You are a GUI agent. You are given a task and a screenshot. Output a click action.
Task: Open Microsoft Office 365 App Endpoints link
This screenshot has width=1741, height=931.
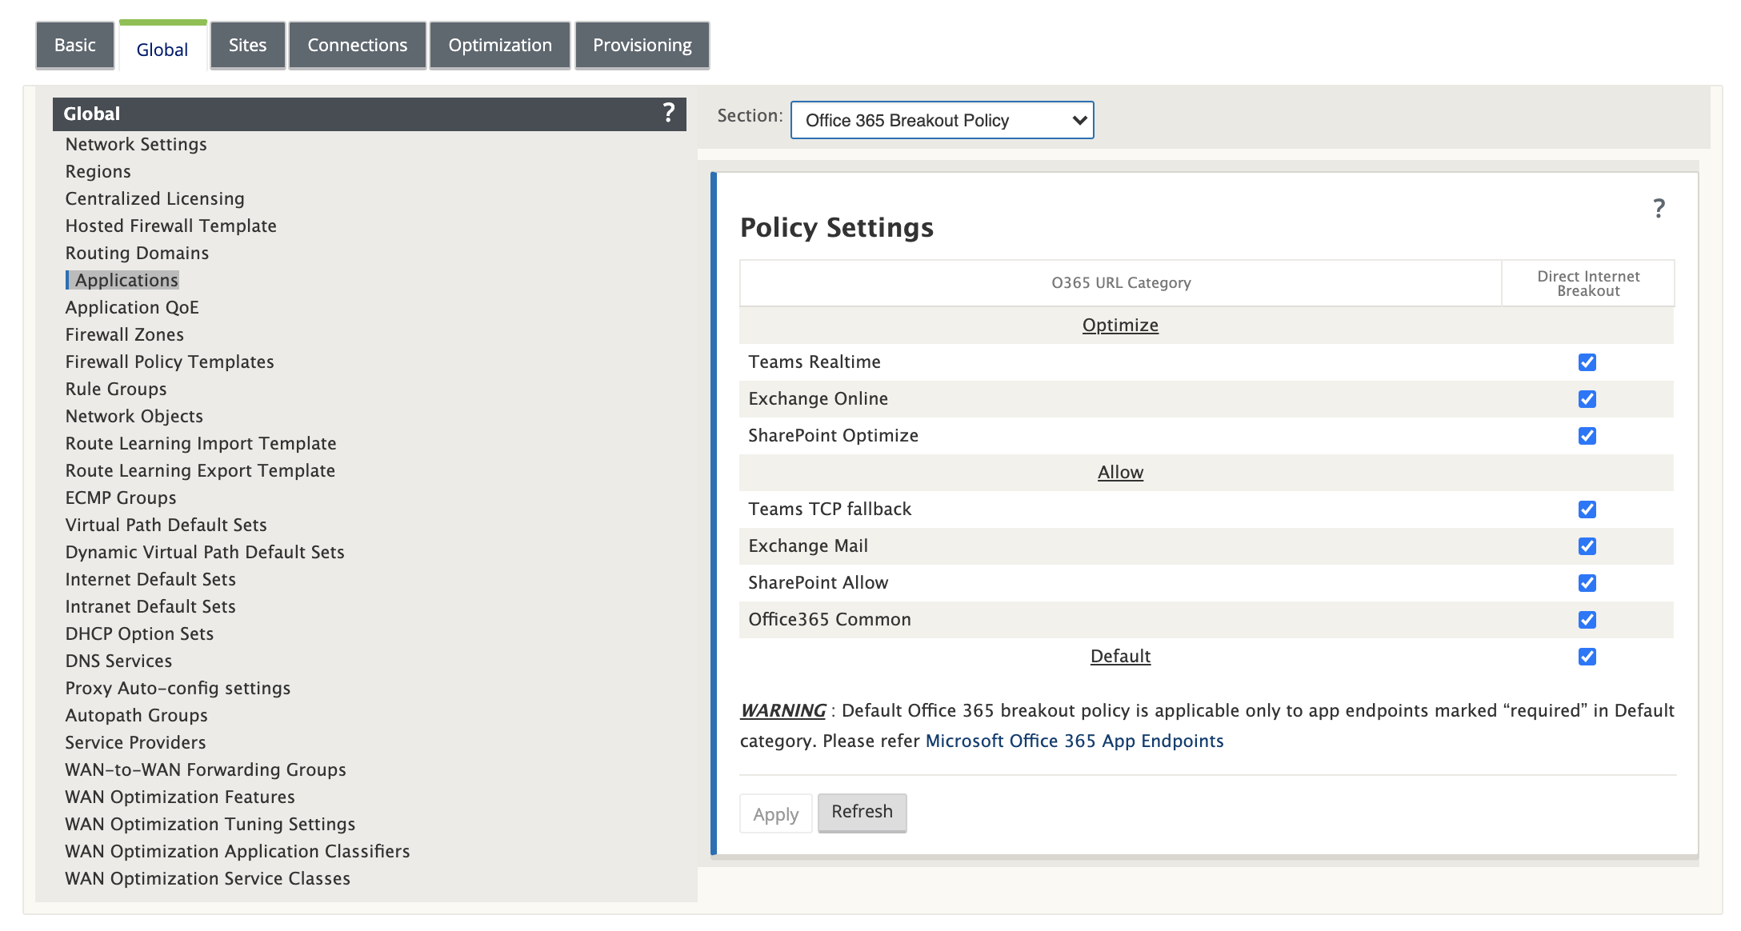click(x=1075, y=741)
